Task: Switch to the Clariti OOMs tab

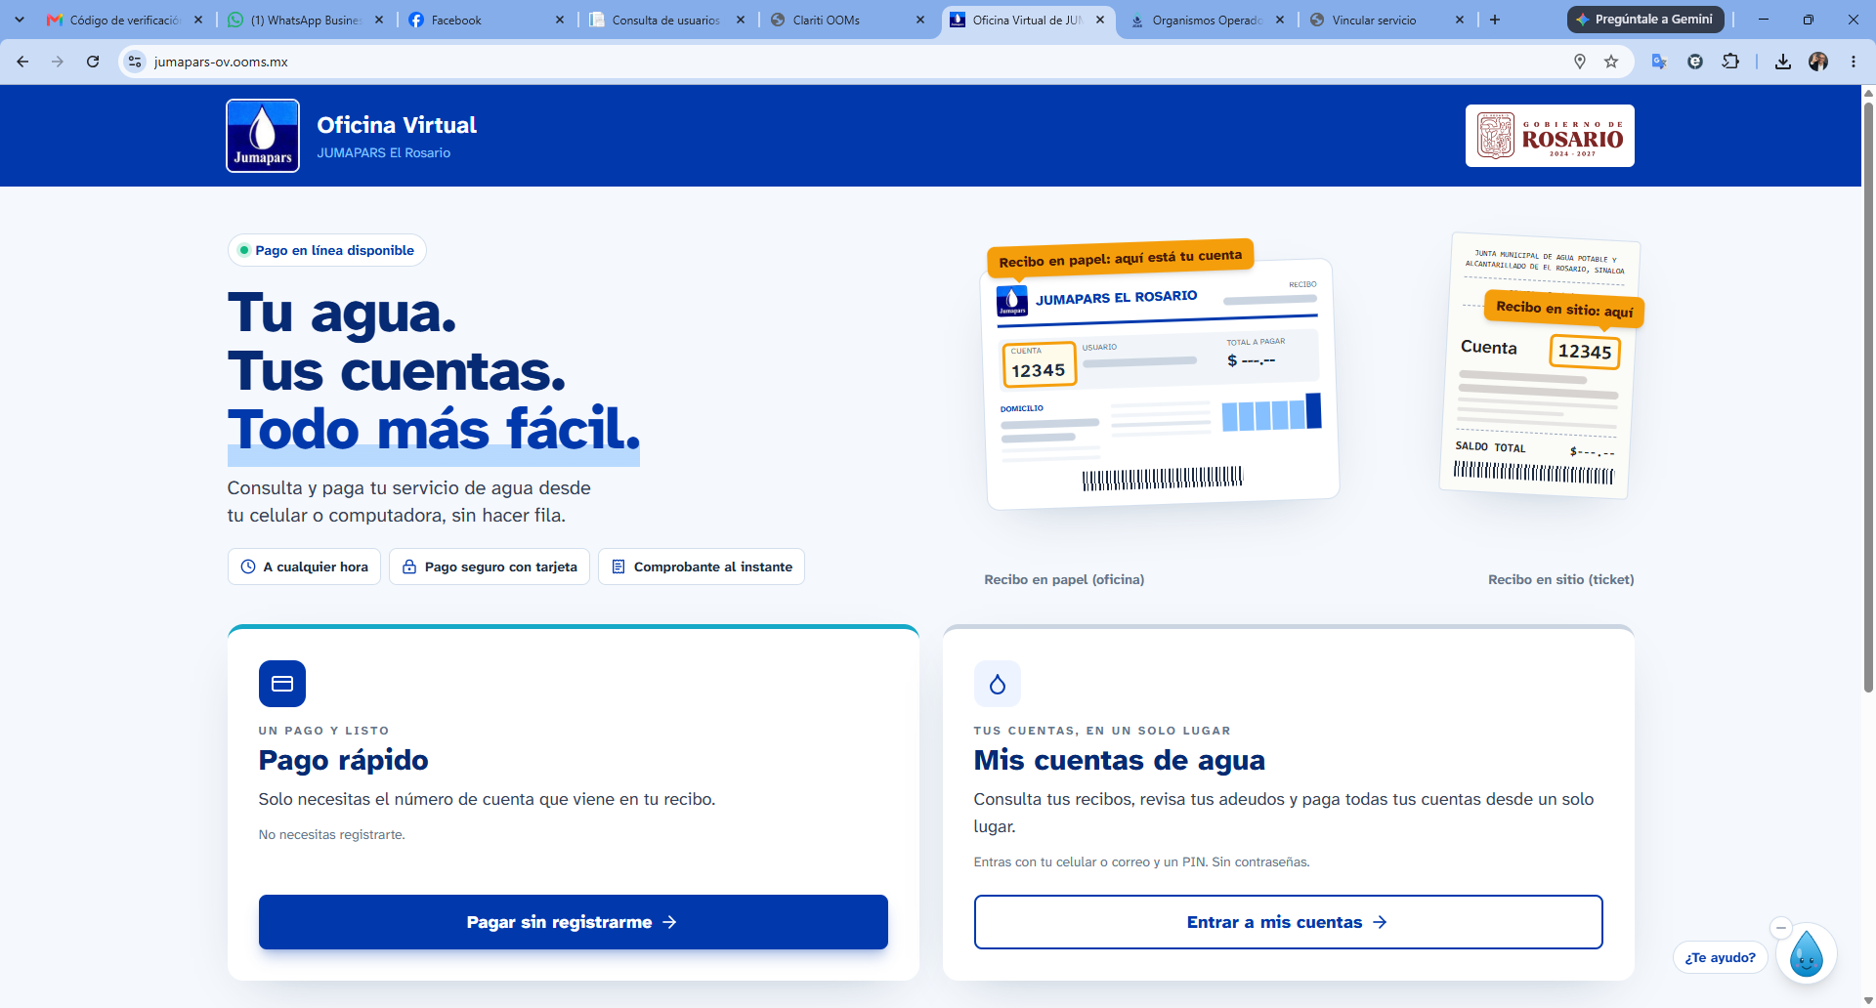Action: [847, 20]
